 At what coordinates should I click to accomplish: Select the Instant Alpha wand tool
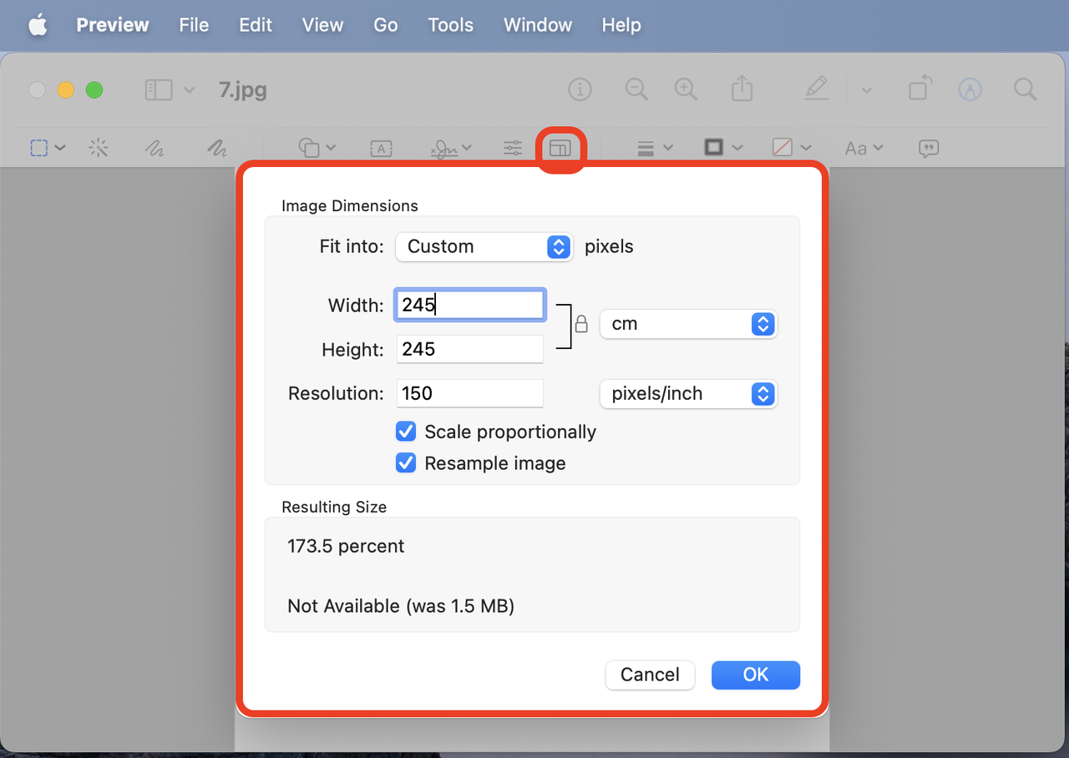click(x=99, y=149)
